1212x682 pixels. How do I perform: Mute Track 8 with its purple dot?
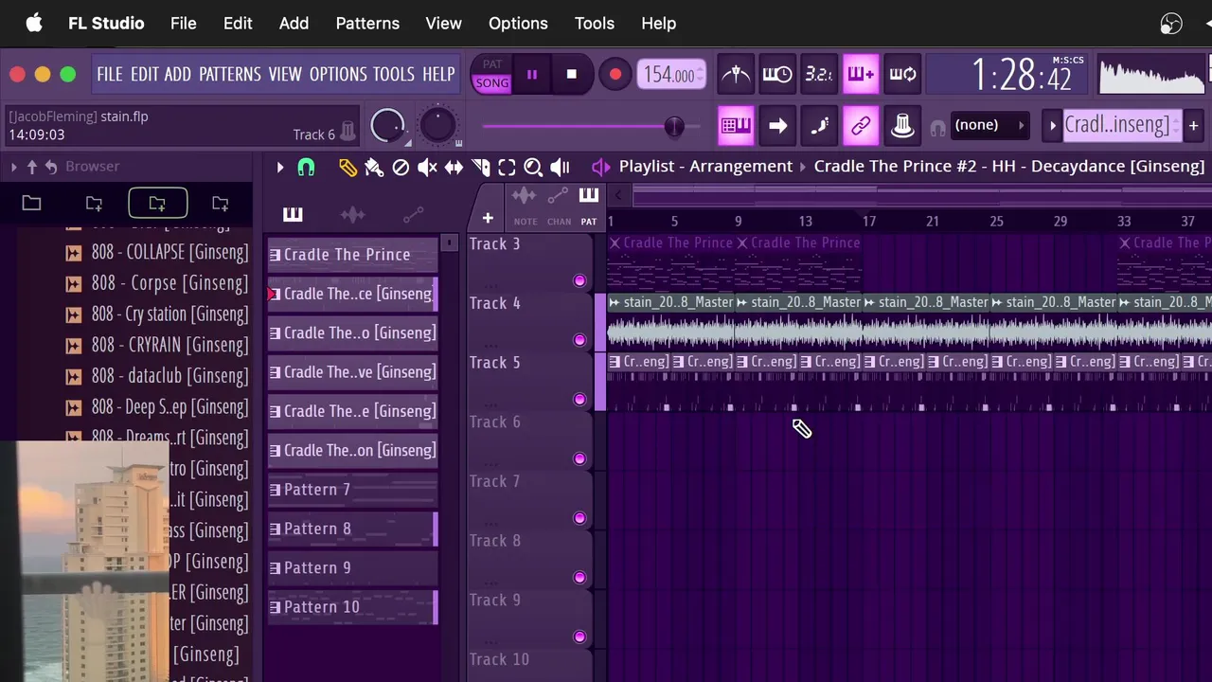pyautogui.click(x=579, y=577)
